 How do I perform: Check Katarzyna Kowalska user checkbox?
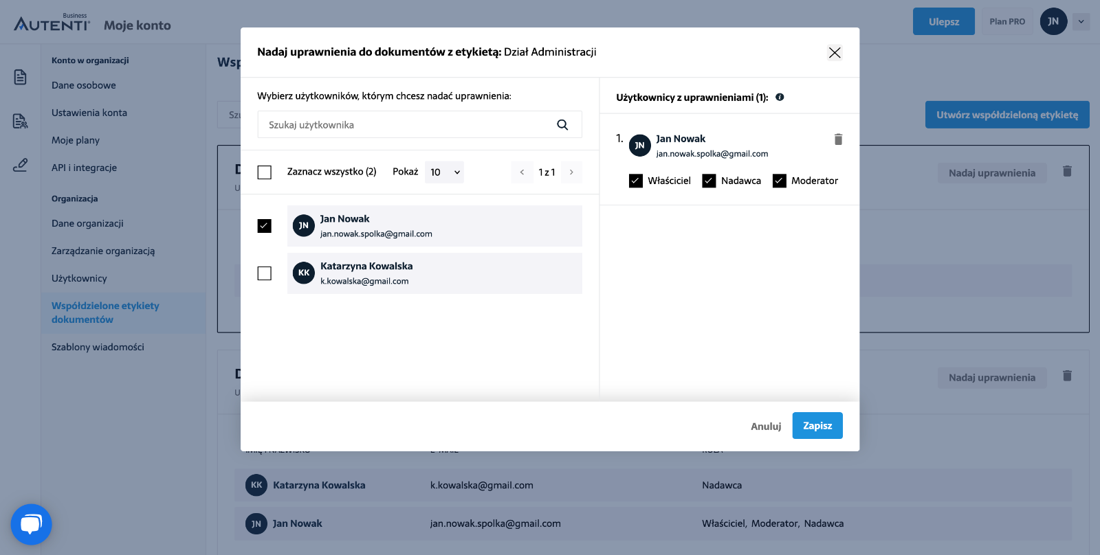(x=265, y=273)
